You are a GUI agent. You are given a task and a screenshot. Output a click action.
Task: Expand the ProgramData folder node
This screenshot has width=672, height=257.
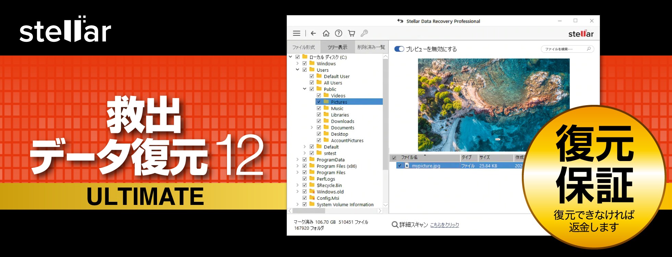click(x=297, y=159)
